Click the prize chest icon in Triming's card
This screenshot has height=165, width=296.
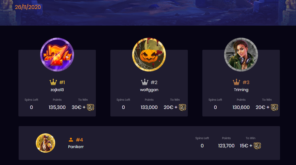pos(274,107)
